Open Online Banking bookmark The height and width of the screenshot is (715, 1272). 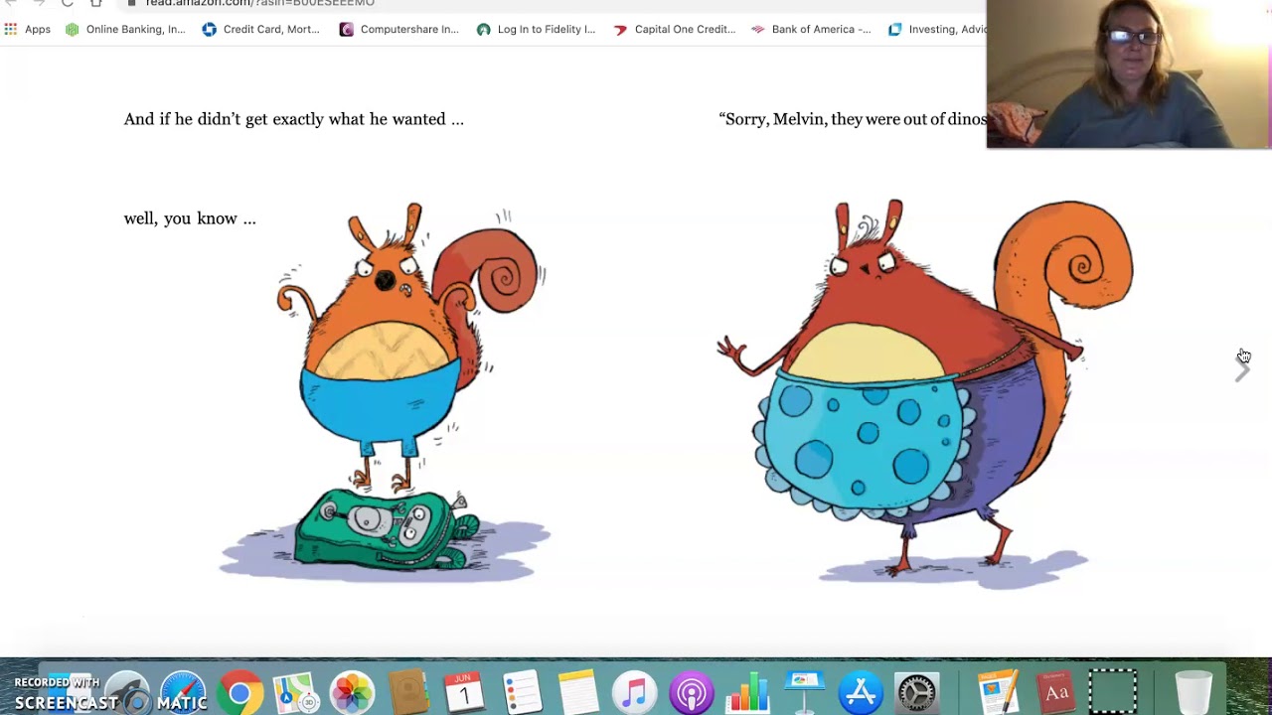click(125, 30)
